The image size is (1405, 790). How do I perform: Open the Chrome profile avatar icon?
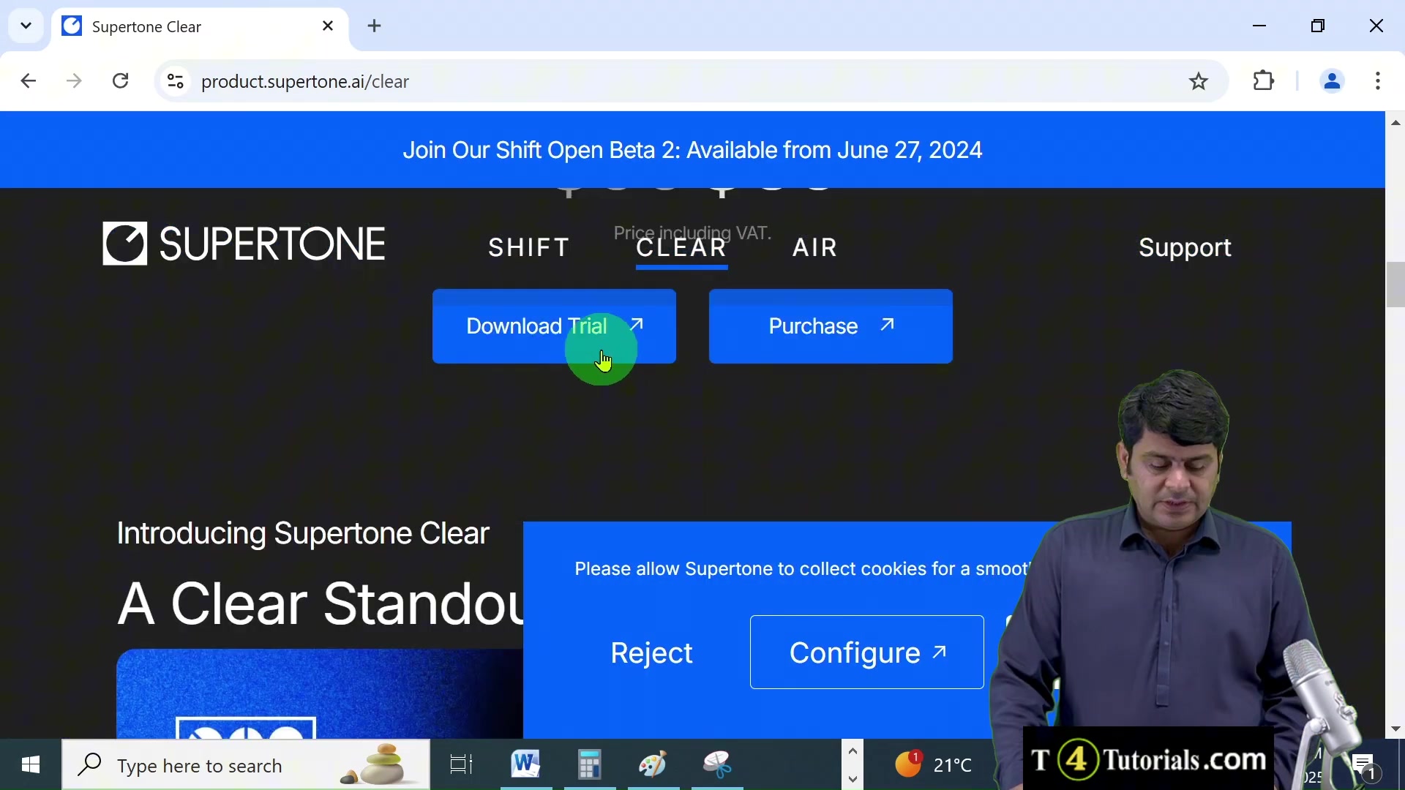pyautogui.click(x=1332, y=81)
